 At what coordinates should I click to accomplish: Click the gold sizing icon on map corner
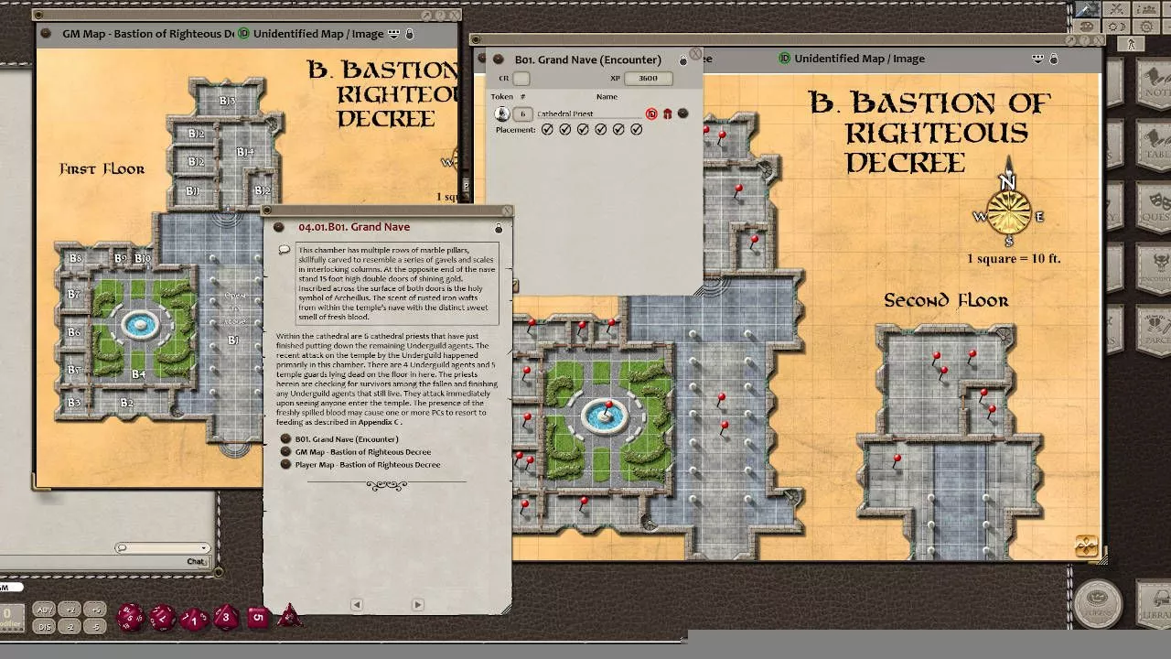[1087, 546]
